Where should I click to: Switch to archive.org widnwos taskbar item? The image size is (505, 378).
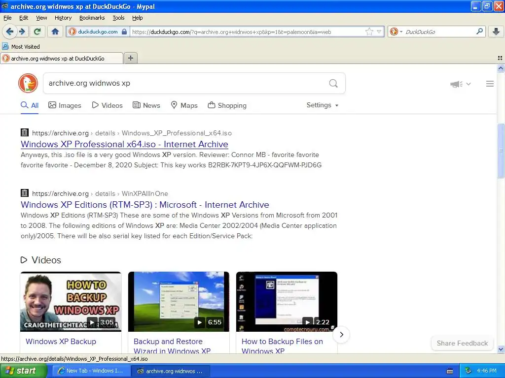pyautogui.click(x=170, y=371)
